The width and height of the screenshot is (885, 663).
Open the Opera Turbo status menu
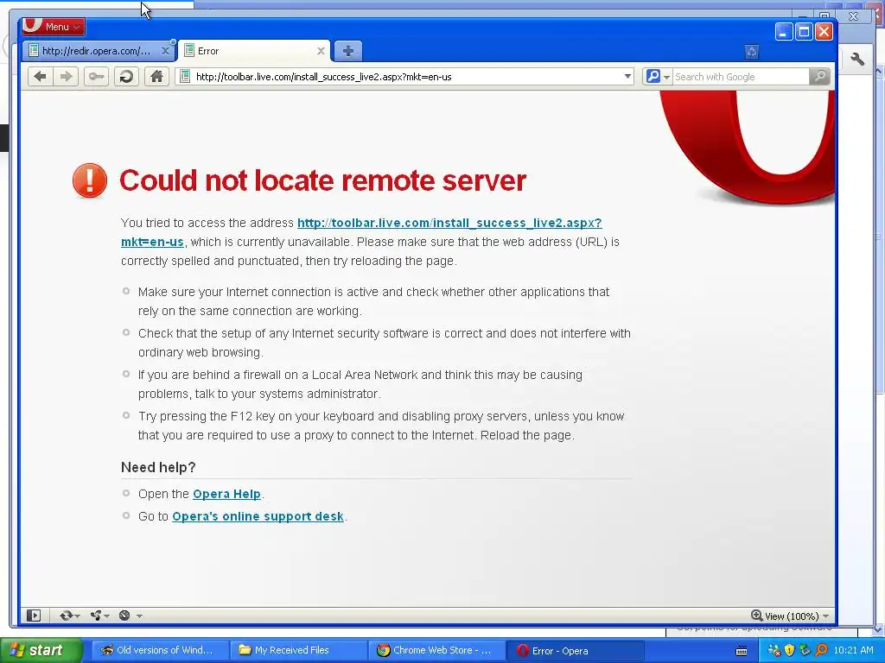(131, 616)
